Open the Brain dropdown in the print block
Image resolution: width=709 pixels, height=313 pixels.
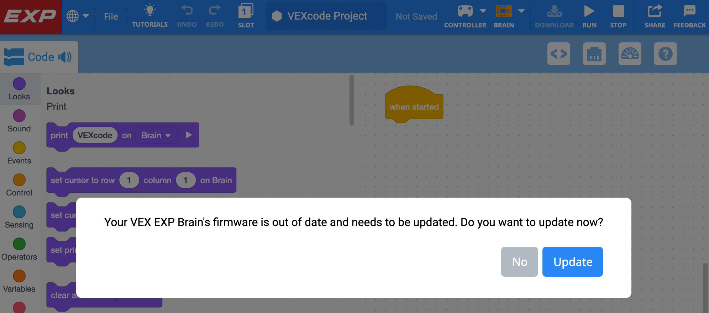(156, 135)
